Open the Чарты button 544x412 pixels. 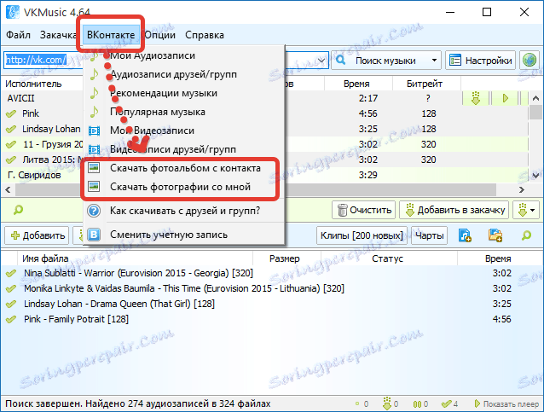(x=430, y=235)
